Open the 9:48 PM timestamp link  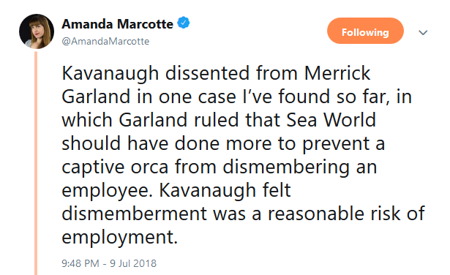[x=80, y=263]
